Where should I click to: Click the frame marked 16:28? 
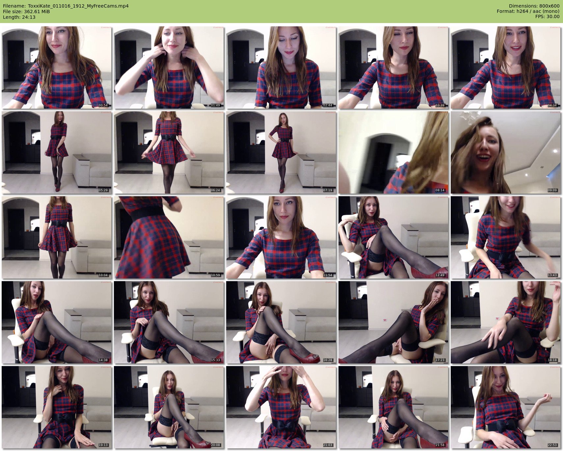click(281, 322)
